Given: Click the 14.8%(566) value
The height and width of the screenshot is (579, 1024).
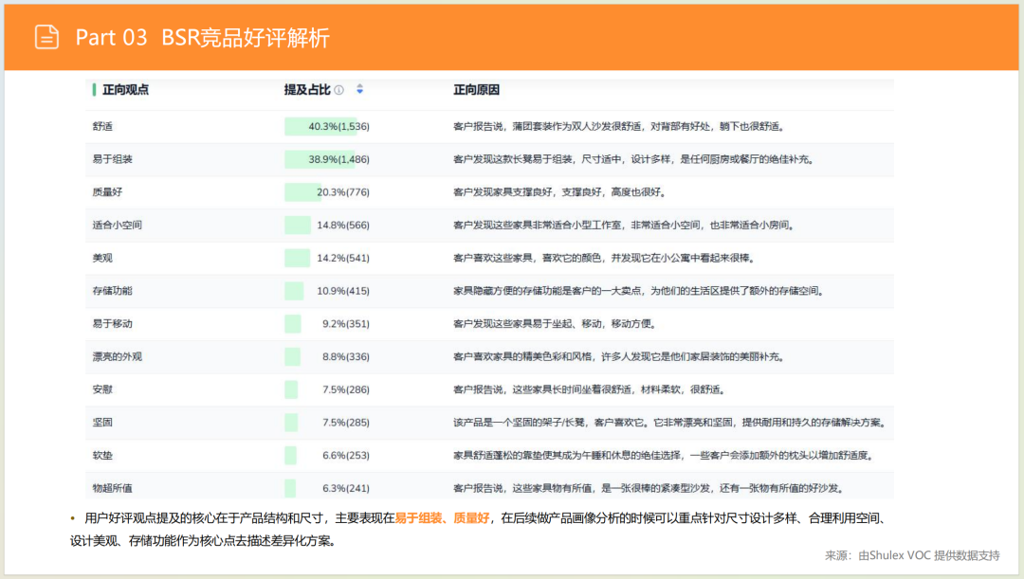Looking at the screenshot, I should [343, 226].
